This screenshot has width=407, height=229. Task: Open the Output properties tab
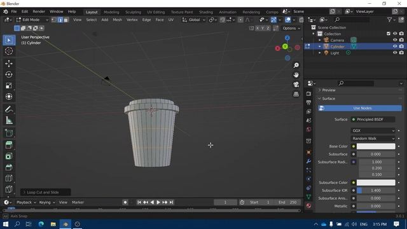308,102
